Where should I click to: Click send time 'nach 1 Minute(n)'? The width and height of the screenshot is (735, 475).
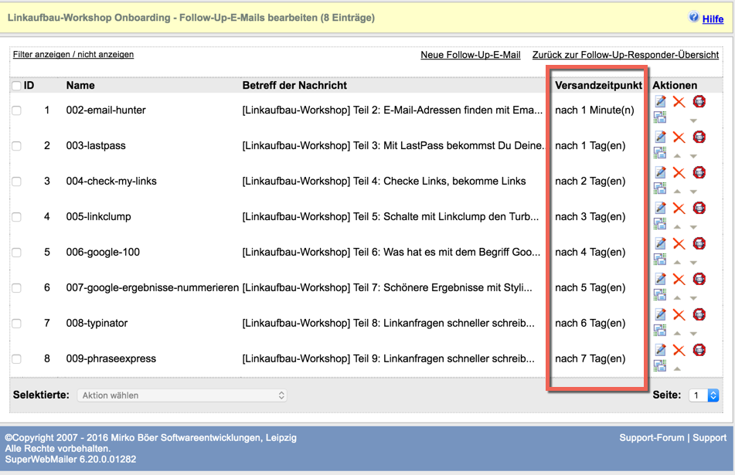coord(594,110)
